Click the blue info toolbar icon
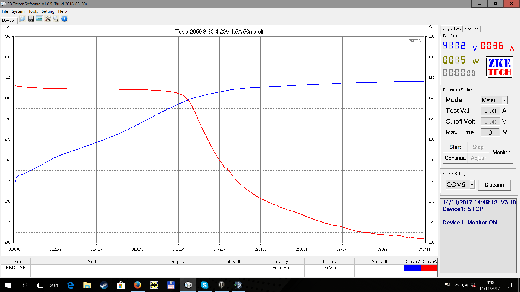This screenshot has width=520, height=292. click(x=64, y=19)
